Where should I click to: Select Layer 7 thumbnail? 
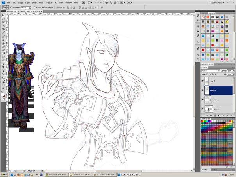click(x=207, y=81)
